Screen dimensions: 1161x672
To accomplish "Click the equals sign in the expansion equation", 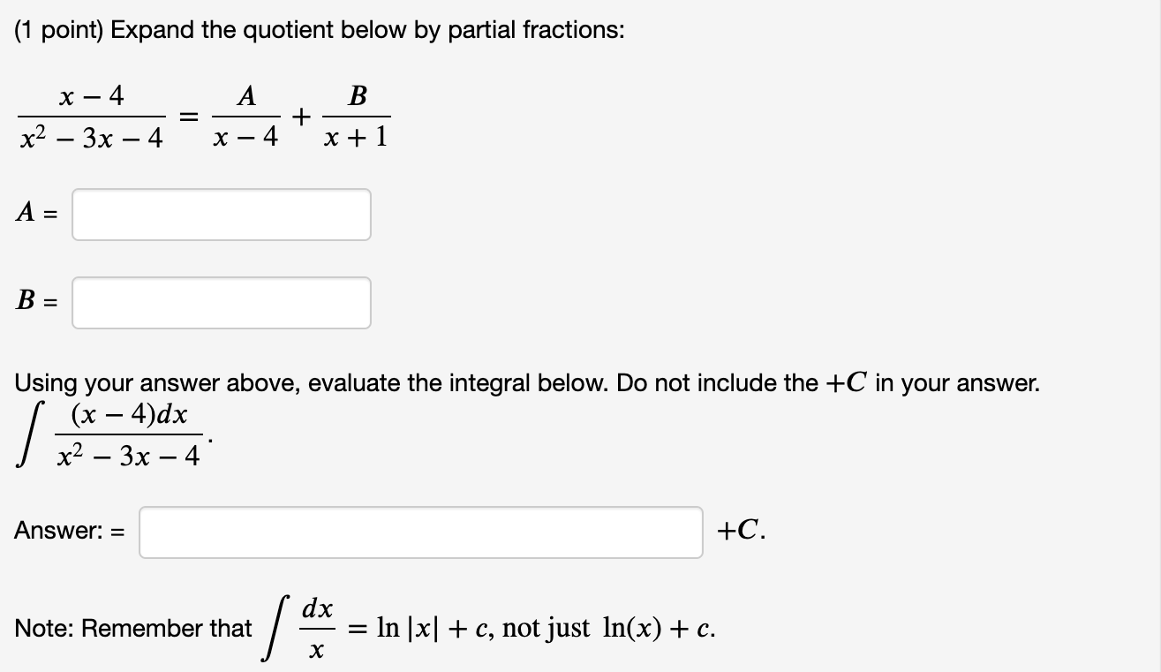I will (x=187, y=117).
